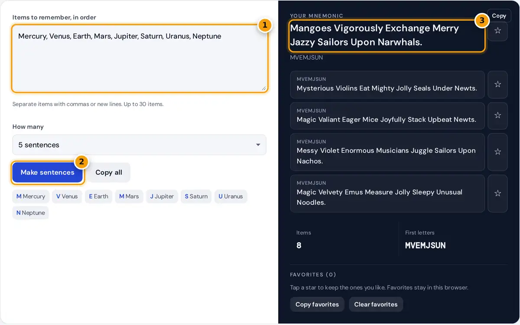The width and height of the screenshot is (520, 325).
Task: Click the 'How many' label
Action: tap(28, 127)
